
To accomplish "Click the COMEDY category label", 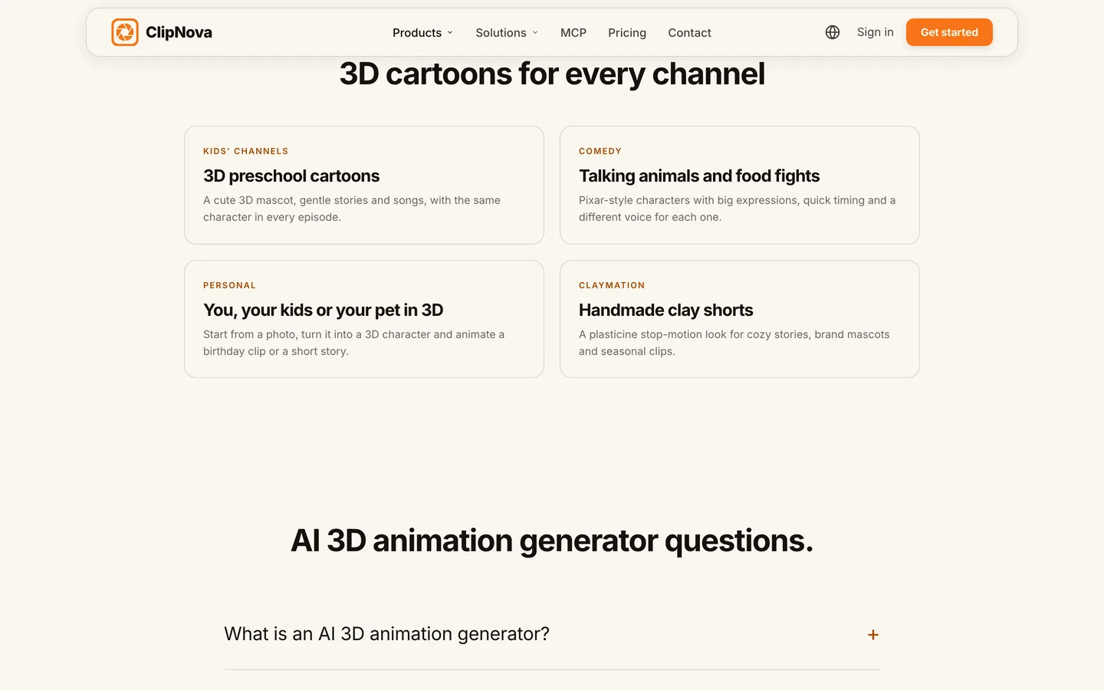I will point(600,151).
